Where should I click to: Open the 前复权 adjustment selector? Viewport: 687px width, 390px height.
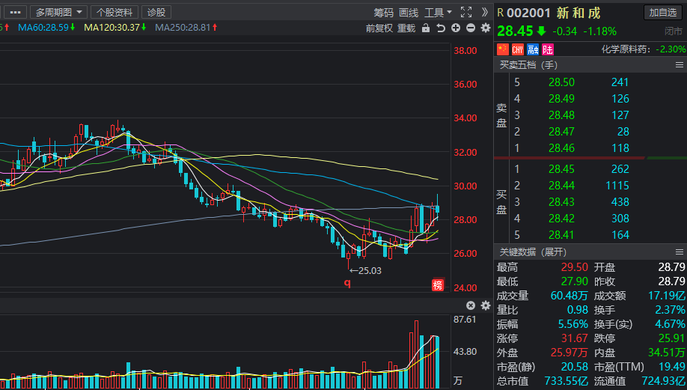(379, 28)
